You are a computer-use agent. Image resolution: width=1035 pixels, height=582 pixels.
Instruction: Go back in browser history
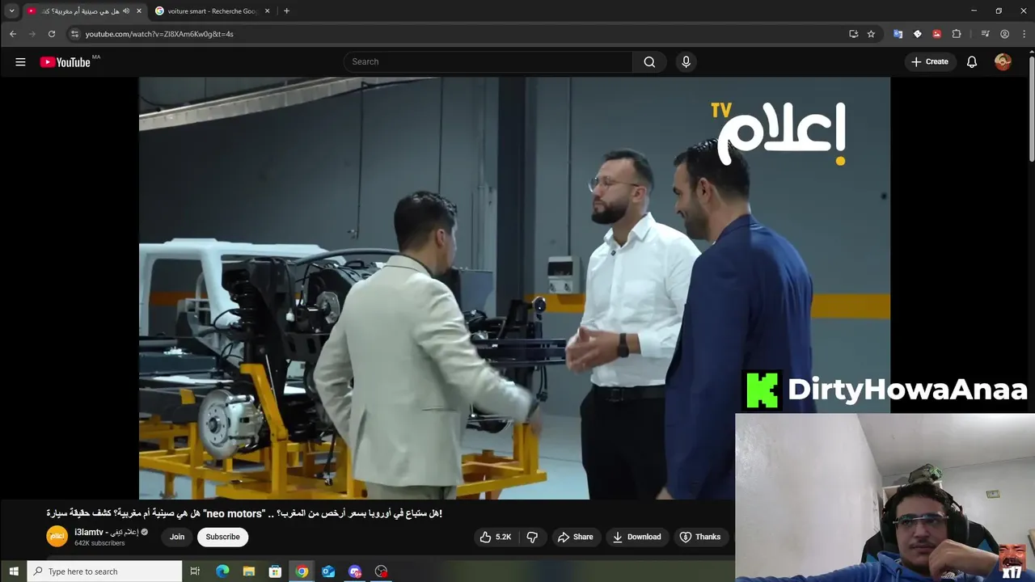[13, 34]
